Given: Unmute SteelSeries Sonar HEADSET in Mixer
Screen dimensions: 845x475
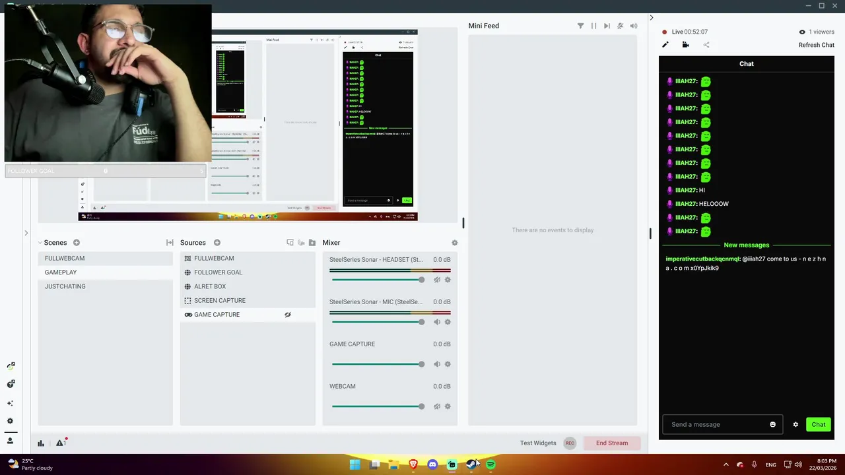Looking at the screenshot, I should click(437, 280).
